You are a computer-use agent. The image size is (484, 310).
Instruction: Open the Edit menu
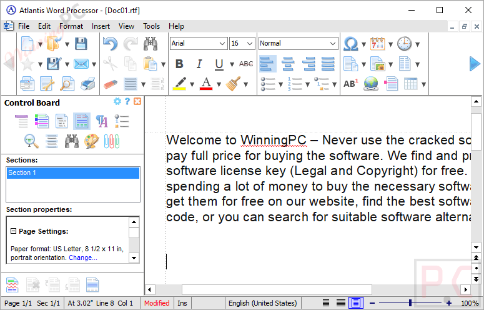[x=44, y=26]
